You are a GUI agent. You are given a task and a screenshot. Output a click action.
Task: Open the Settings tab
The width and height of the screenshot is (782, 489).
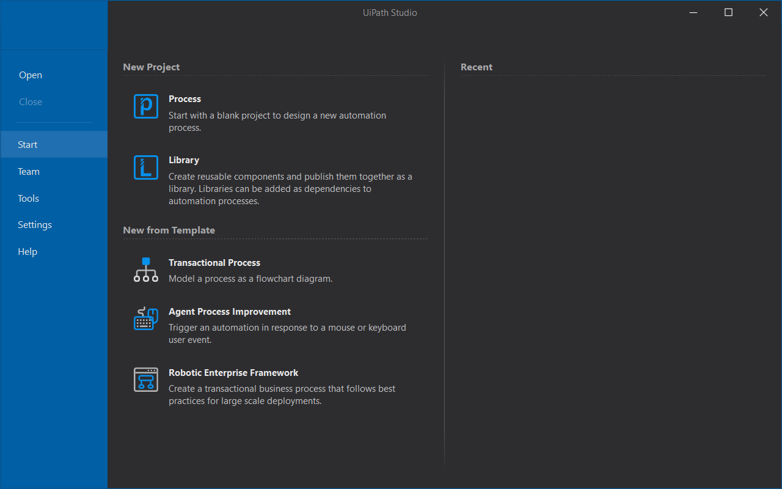[x=35, y=225]
